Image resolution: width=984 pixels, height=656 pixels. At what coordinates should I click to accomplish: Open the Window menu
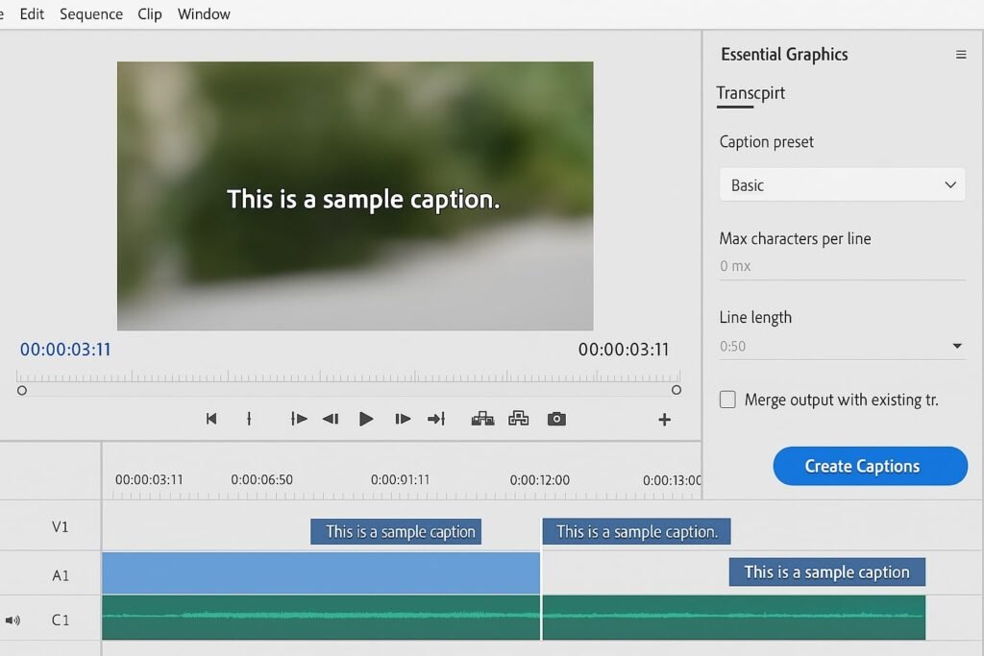click(204, 14)
